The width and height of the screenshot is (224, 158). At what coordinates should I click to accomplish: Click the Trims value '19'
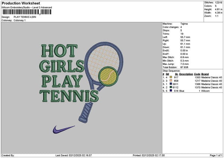182,34
